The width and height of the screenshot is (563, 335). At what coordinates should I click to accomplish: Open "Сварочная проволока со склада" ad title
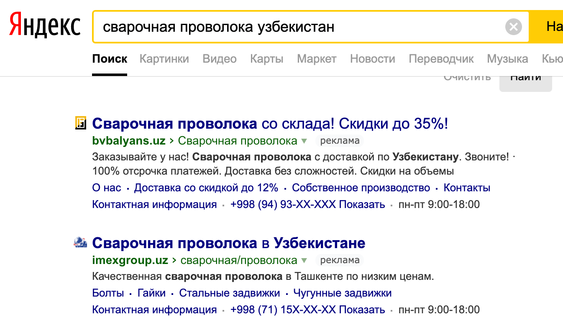[270, 124]
